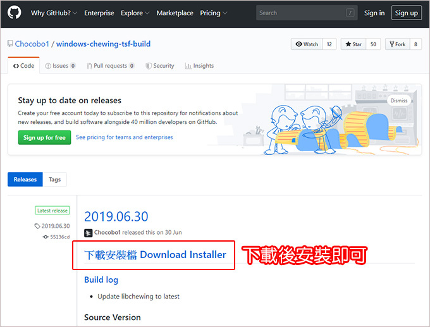
Task: Open the Pull requests tab
Action: pos(110,66)
